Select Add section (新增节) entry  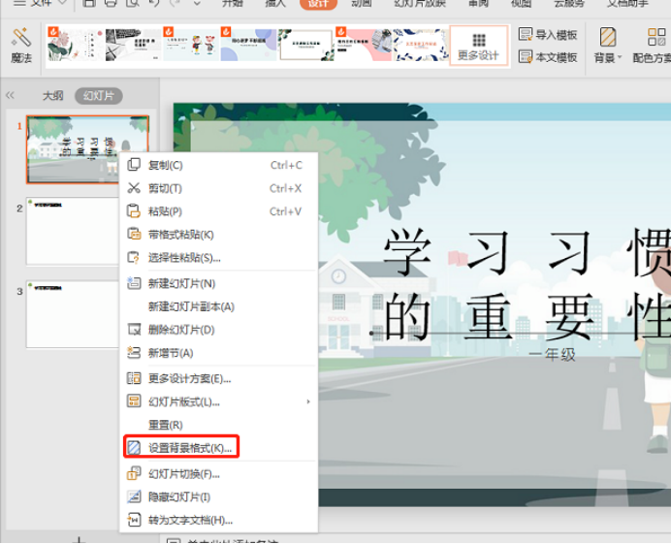[219, 353]
